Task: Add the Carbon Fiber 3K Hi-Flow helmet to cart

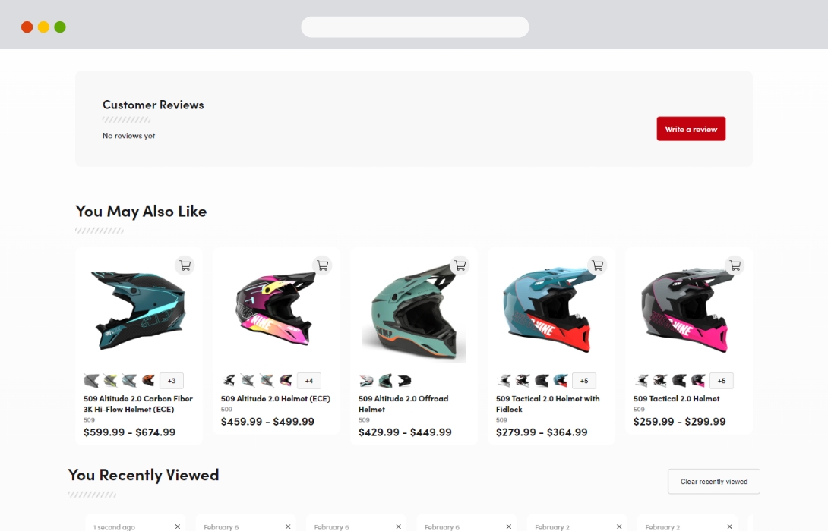Action: point(185,265)
